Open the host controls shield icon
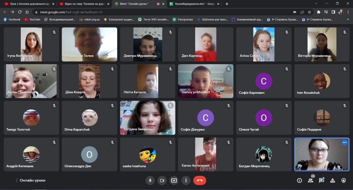 pos(343,180)
